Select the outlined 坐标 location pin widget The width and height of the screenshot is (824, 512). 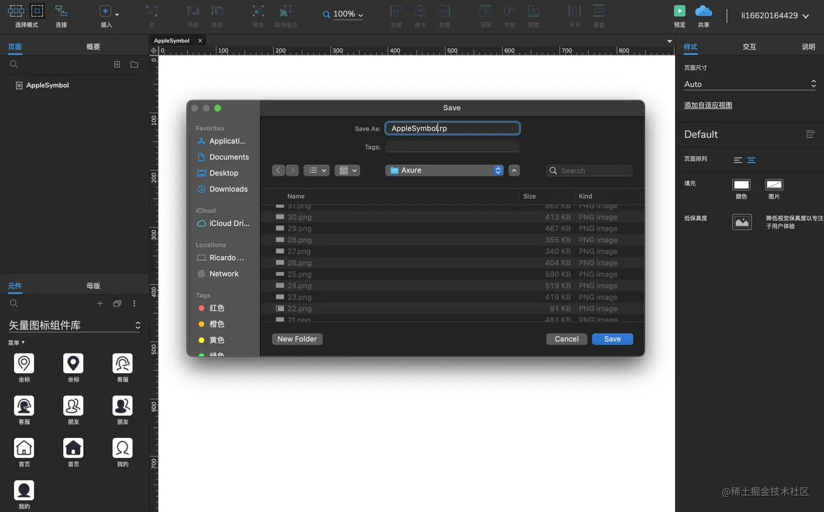[24, 363]
